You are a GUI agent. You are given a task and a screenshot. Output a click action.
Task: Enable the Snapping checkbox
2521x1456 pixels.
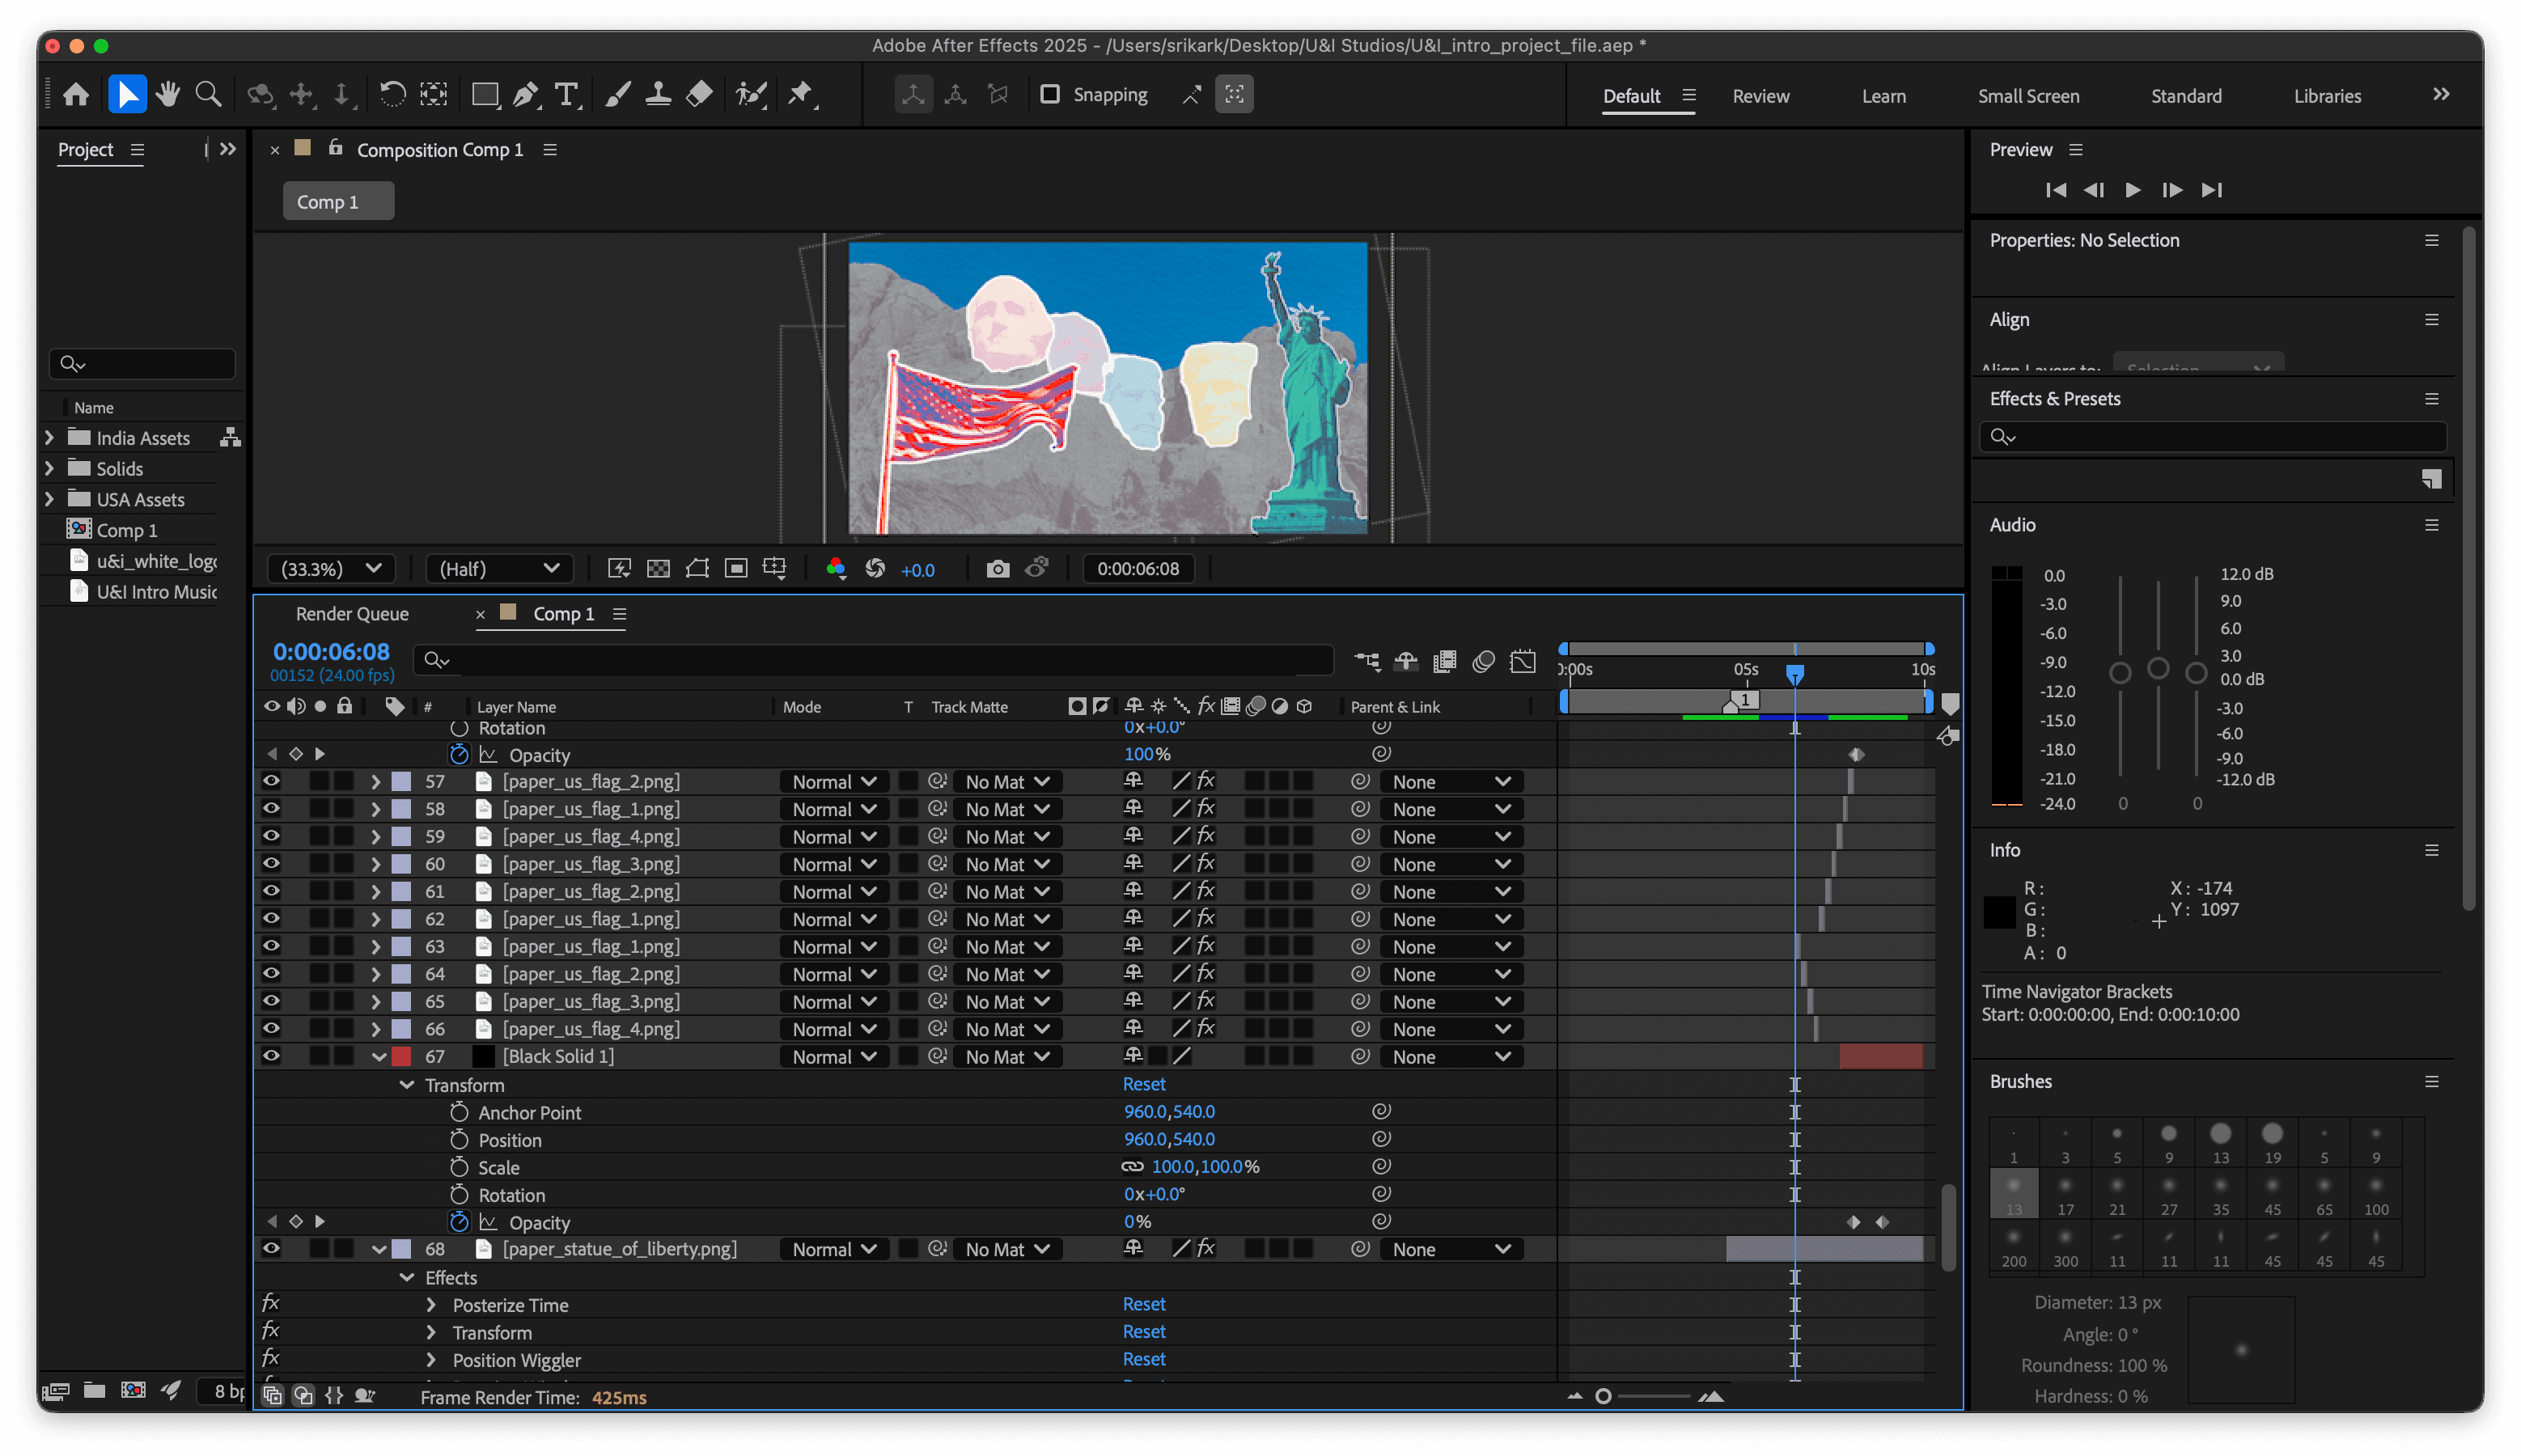(x=1050, y=94)
